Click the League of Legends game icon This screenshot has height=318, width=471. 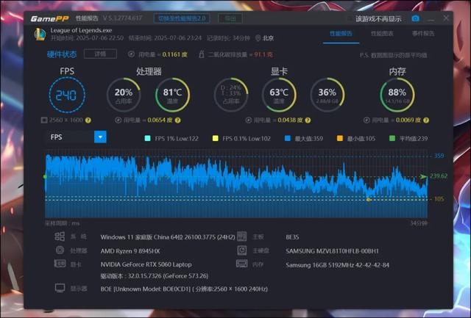point(40,35)
